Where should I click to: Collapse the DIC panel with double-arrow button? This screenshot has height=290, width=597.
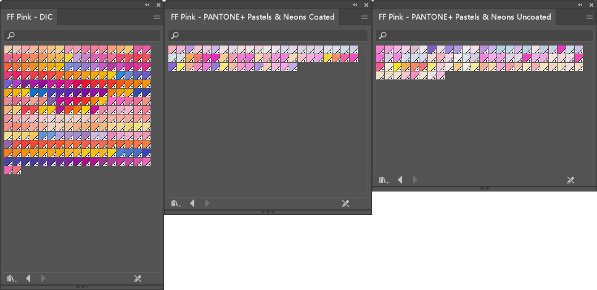(147, 4)
